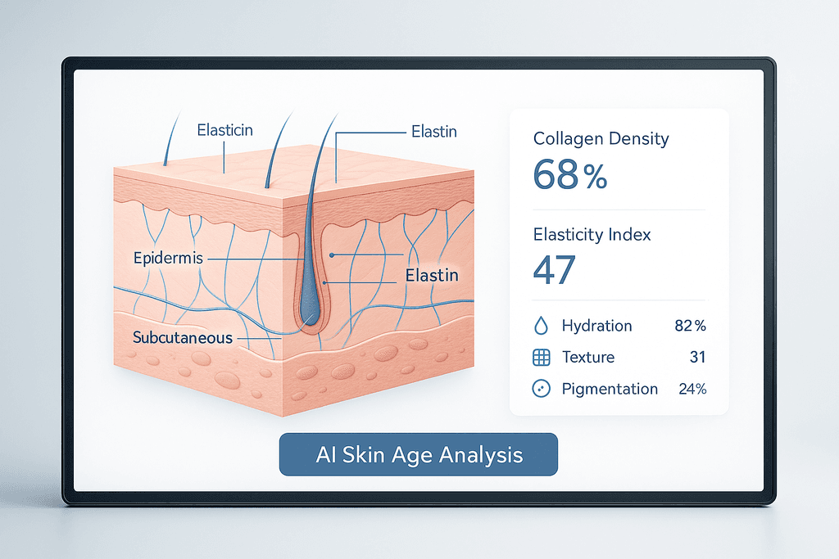839x559 pixels.
Task: Click the Hydration water droplet icon
Action: [x=540, y=326]
